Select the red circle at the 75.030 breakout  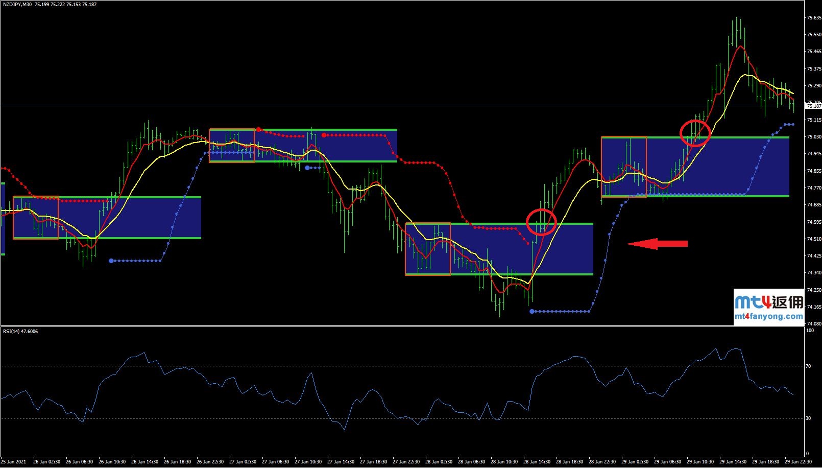(x=695, y=133)
